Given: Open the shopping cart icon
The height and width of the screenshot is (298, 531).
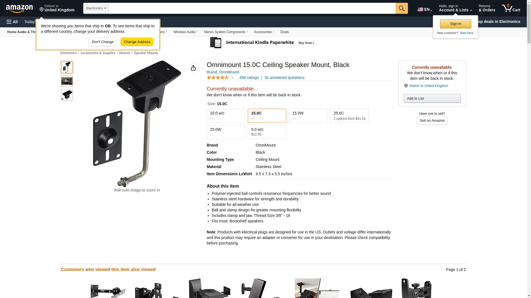Looking at the screenshot, I should pyautogui.click(x=511, y=8).
